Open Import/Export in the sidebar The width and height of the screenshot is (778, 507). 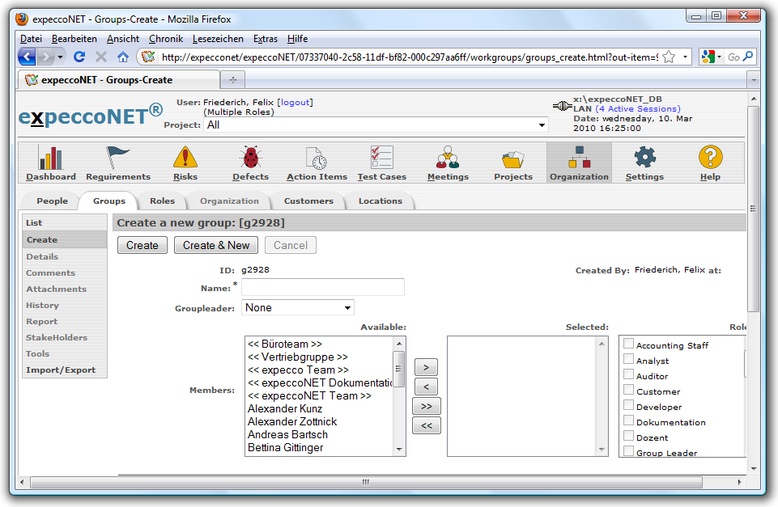[65, 370]
